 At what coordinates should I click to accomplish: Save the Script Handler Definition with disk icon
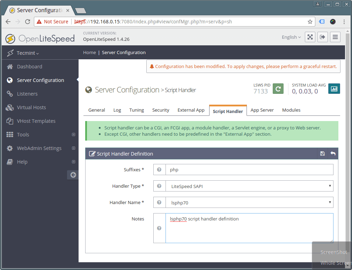pyautogui.click(x=322, y=154)
